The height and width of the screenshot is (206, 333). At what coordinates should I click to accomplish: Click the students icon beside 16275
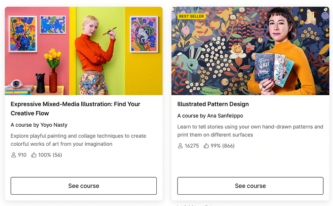click(180, 146)
